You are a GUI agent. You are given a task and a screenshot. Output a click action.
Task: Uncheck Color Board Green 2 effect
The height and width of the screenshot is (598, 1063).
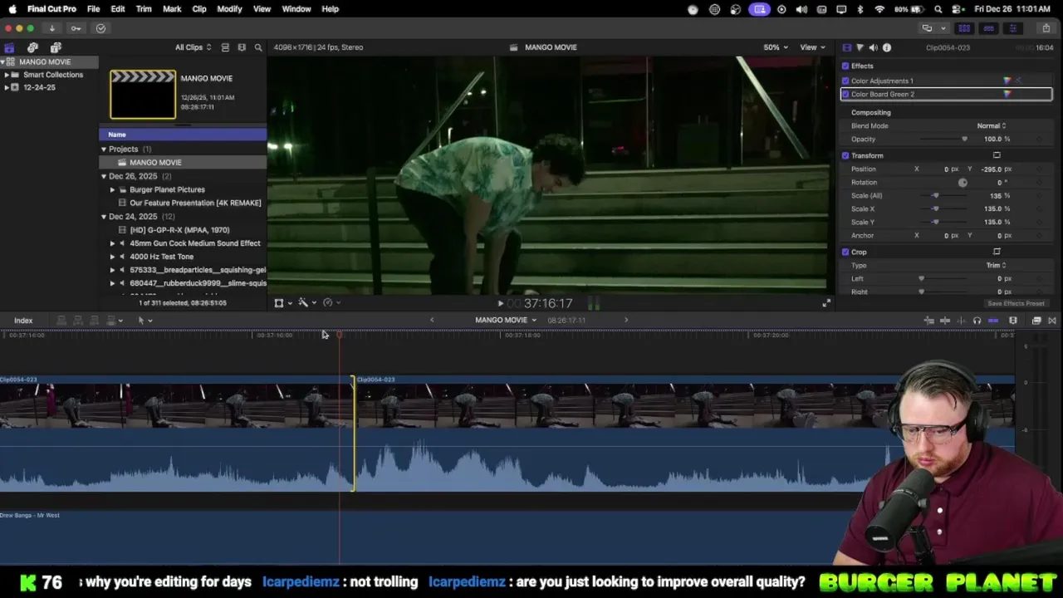coord(845,94)
